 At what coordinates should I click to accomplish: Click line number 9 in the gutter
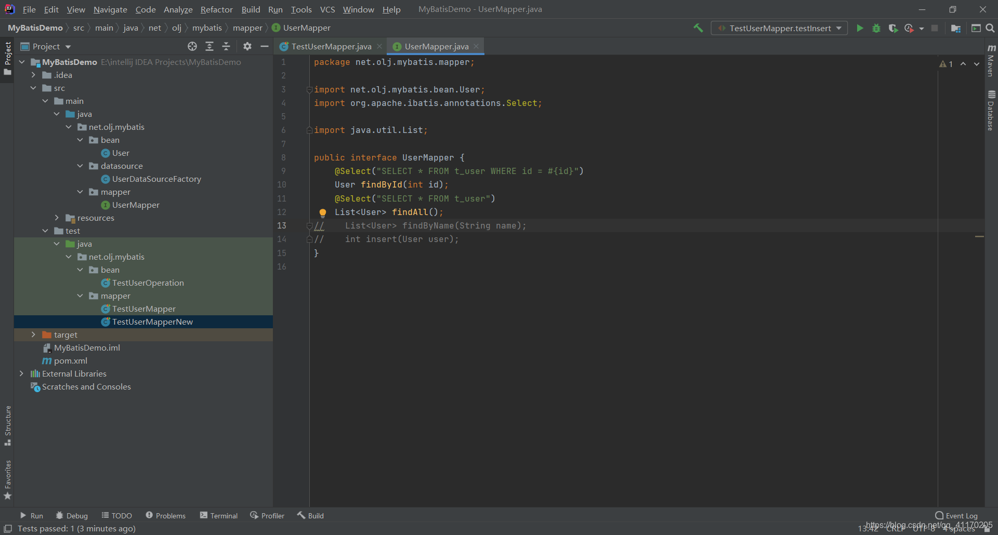[283, 171]
